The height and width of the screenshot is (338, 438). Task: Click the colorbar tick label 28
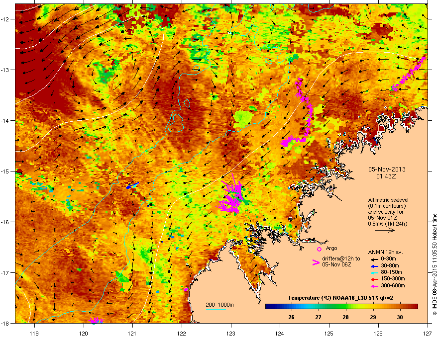pyautogui.click(x=346, y=317)
